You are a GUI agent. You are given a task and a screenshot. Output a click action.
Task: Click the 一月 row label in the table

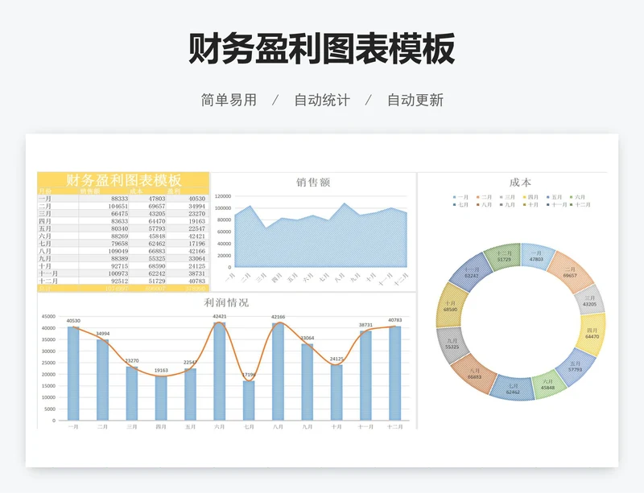[x=45, y=199]
